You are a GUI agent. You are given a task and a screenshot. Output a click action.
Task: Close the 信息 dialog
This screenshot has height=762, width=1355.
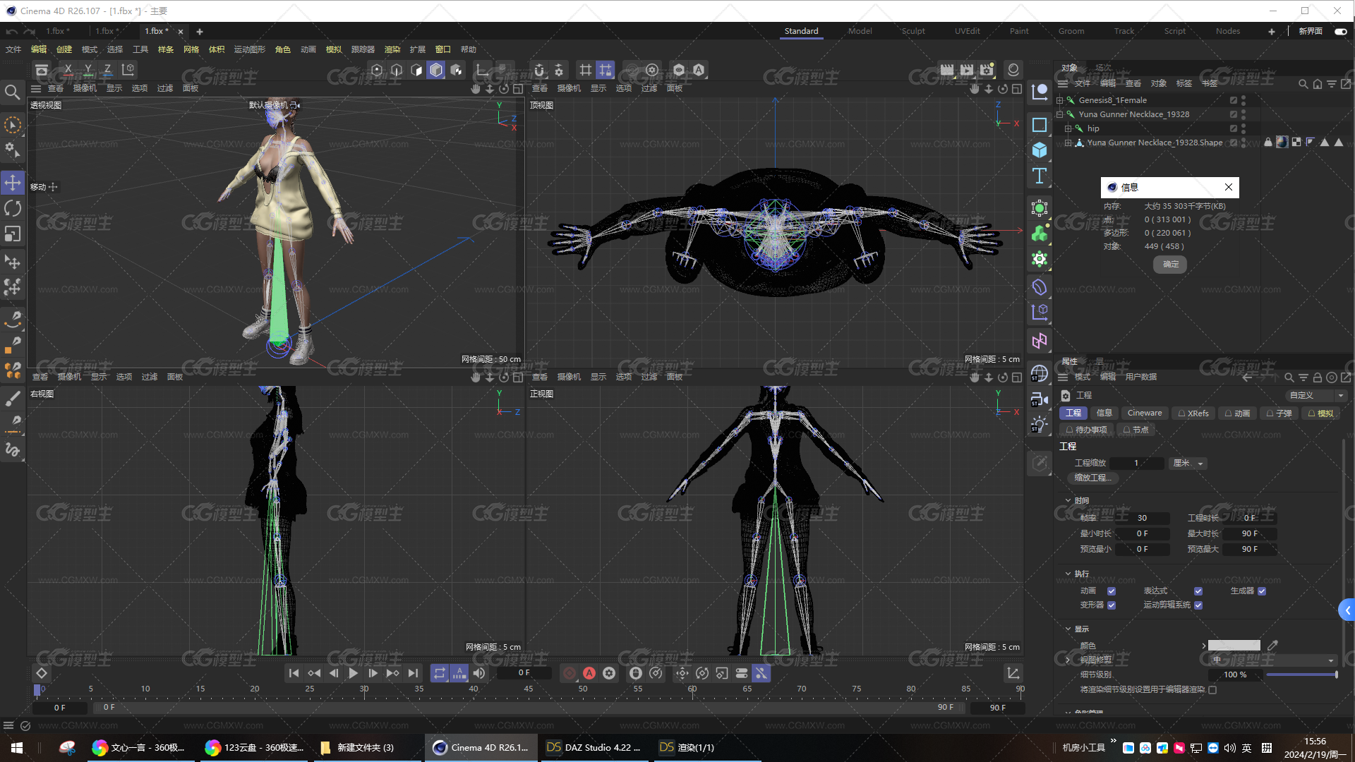(x=1229, y=187)
